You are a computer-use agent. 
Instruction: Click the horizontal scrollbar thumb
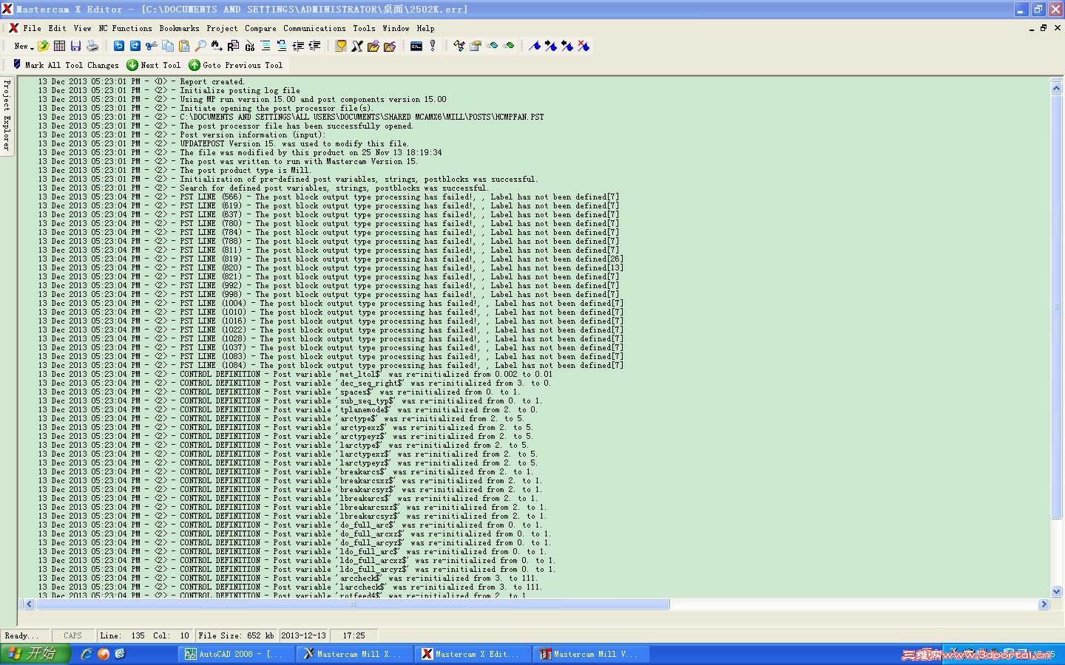[353, 604]
